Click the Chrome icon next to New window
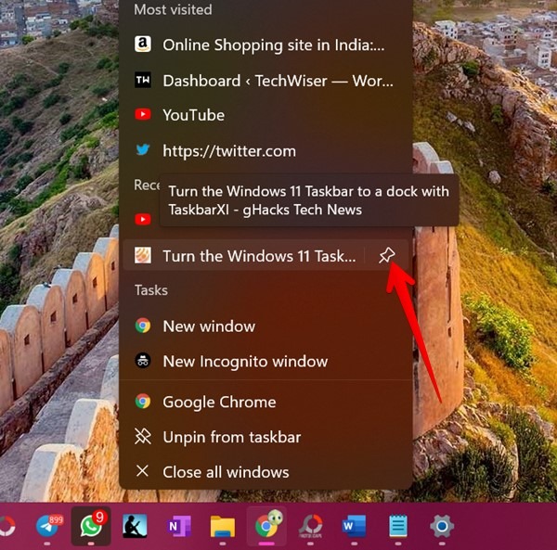The image size is (557, 550). click(143, 326)
